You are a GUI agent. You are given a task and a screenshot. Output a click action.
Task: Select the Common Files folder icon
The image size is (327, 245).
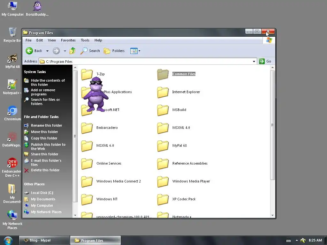coord(163,74)
